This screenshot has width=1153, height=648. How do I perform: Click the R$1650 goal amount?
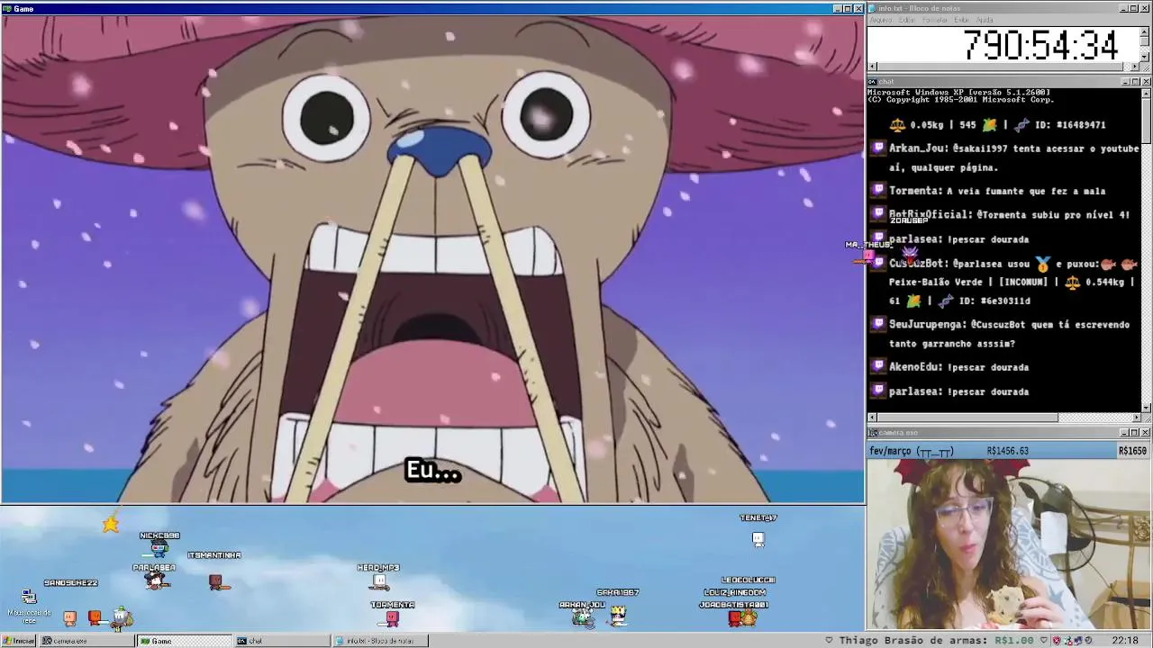coord(1132,451)
